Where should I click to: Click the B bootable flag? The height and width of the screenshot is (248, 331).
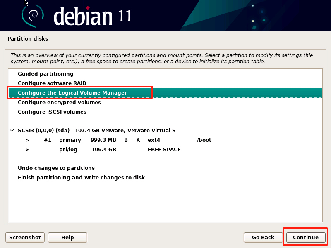[126, 140]
